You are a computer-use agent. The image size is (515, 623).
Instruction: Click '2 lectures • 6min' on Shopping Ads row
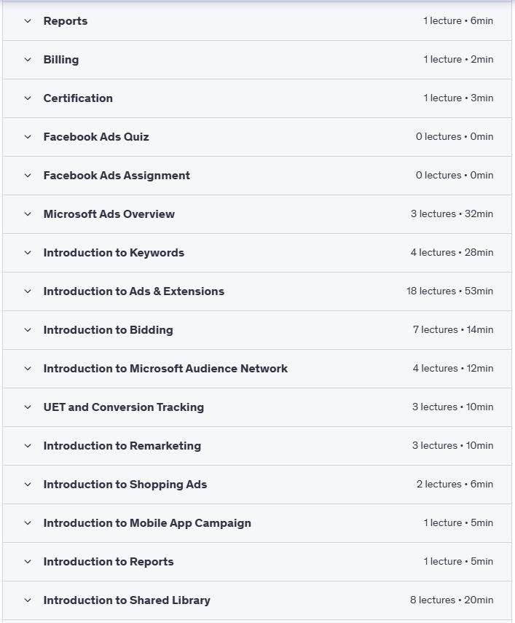pos(455,485)
